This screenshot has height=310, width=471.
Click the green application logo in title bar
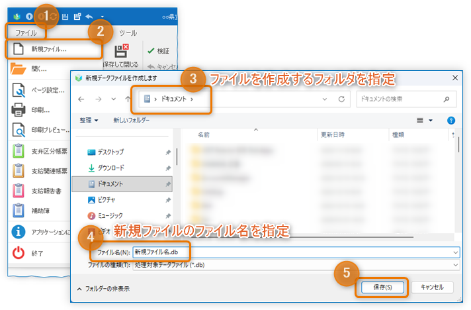pyautogui.click(x=17, y=17)
